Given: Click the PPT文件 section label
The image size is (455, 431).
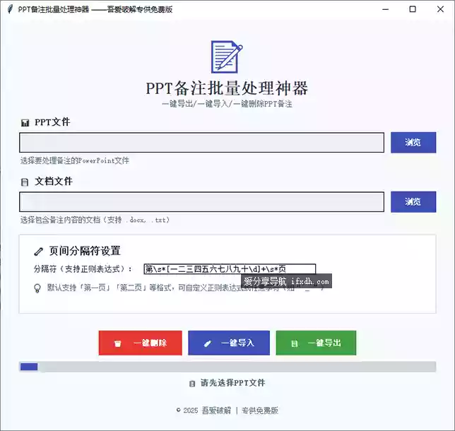Looking at the screenshot, I should point(52,122).
